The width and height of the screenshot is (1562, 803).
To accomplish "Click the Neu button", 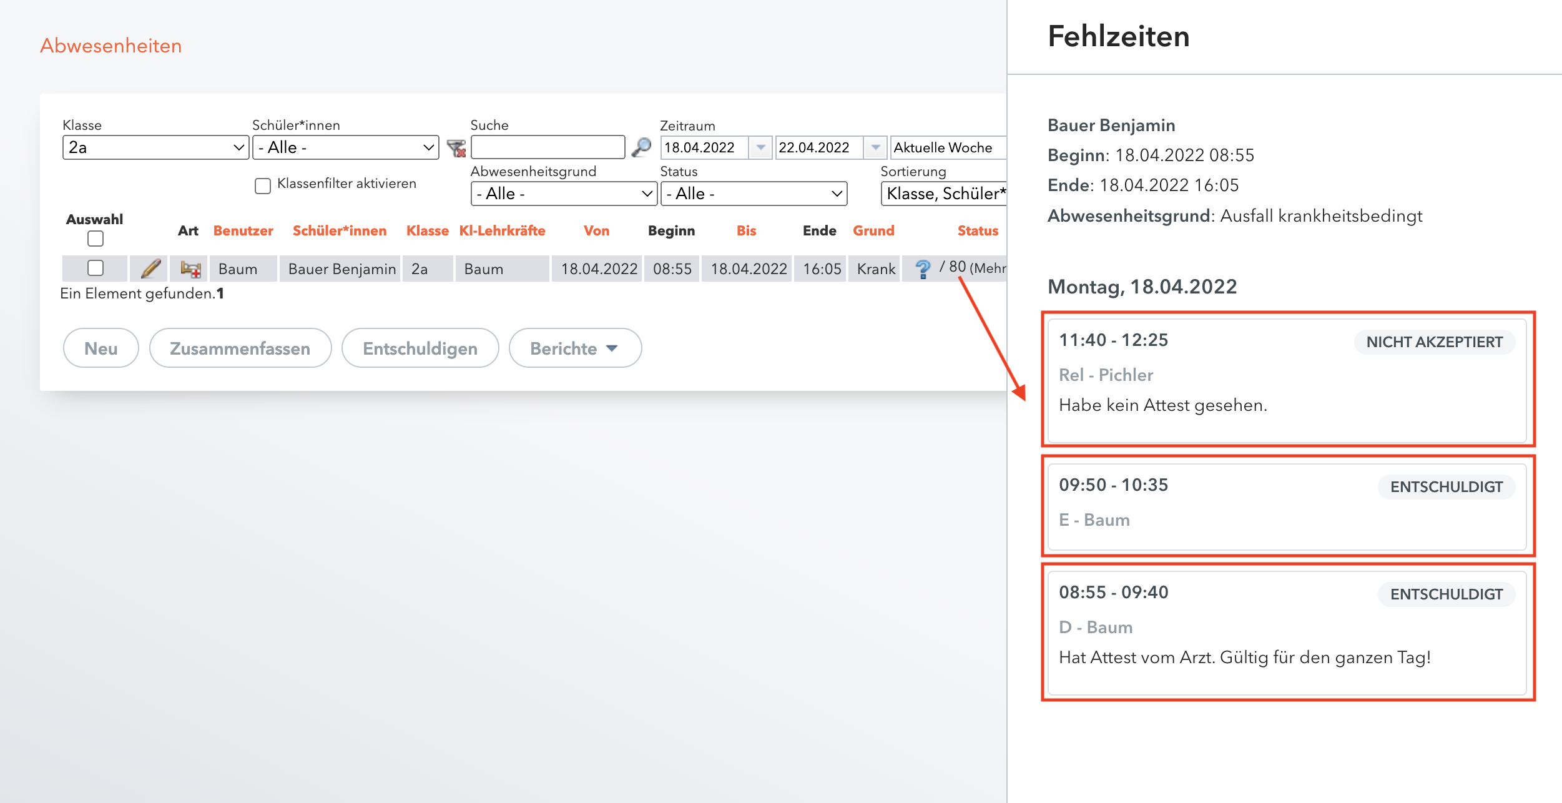I will [101, 348].
